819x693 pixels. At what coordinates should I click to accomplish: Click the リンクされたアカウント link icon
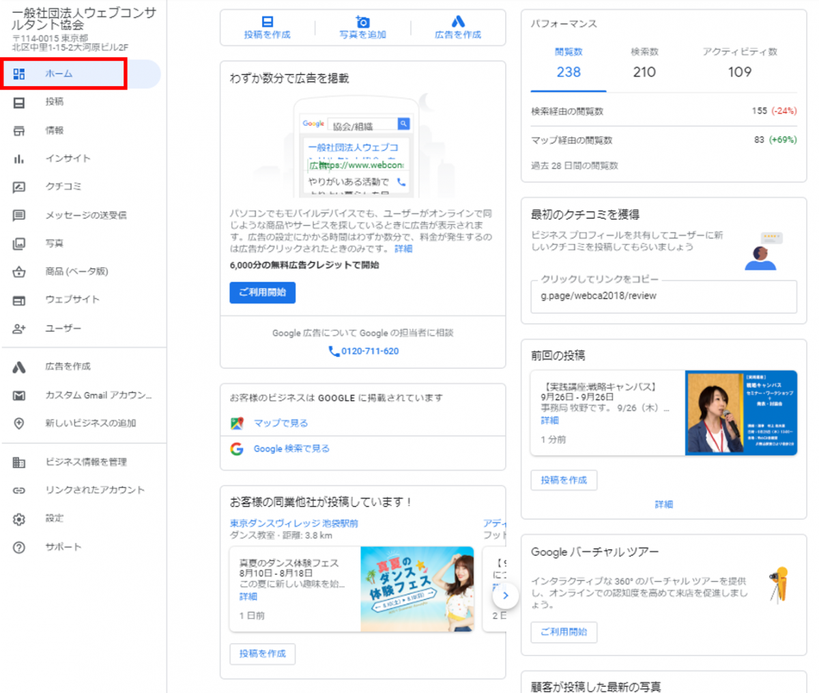tap(19, 490)
